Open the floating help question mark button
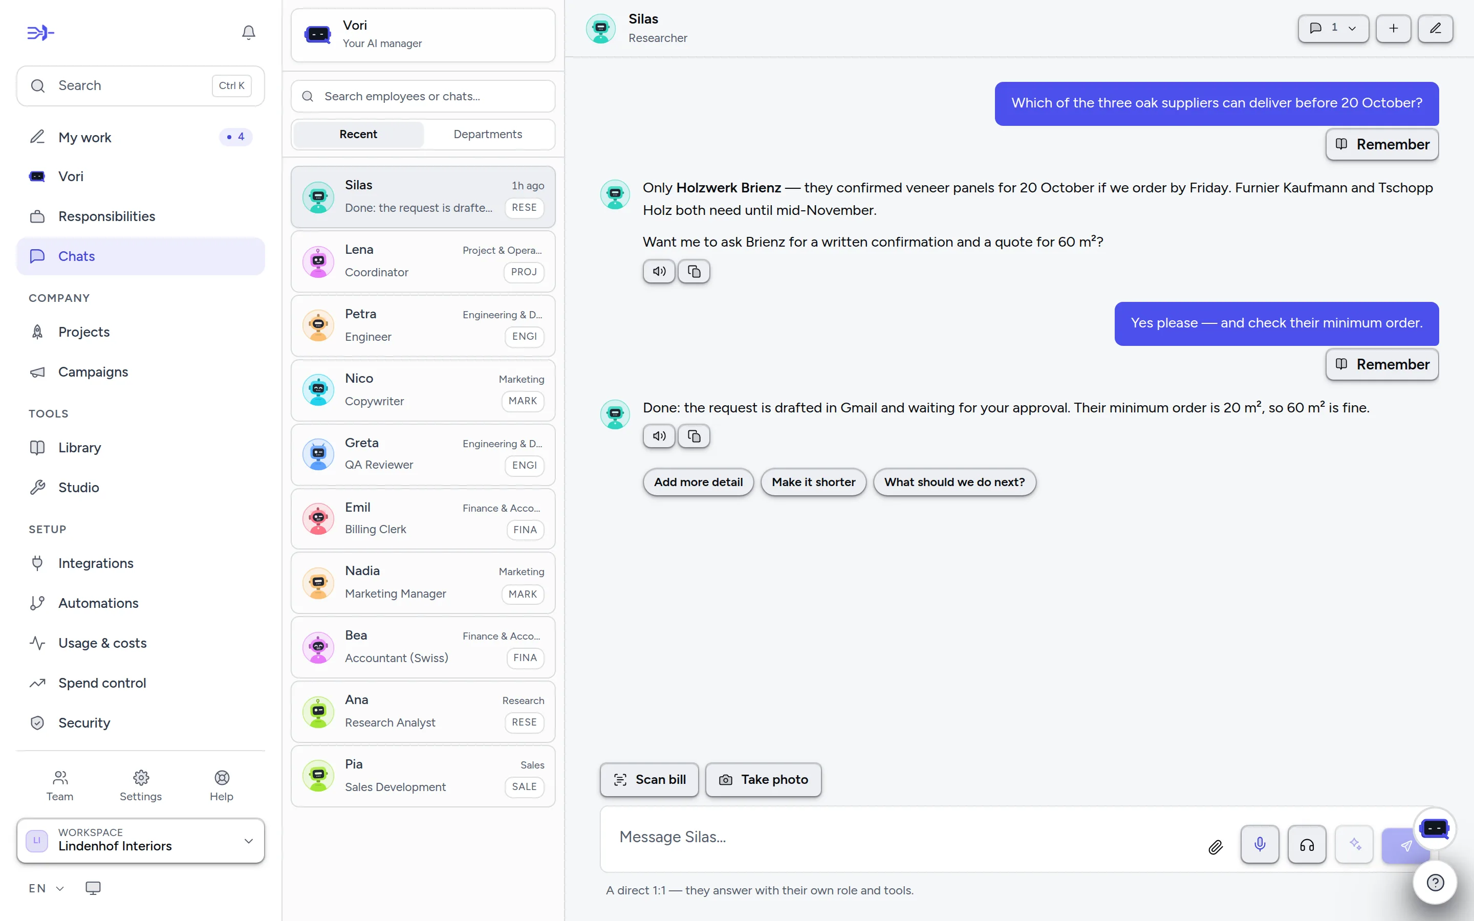 (x=1435, y=882)
